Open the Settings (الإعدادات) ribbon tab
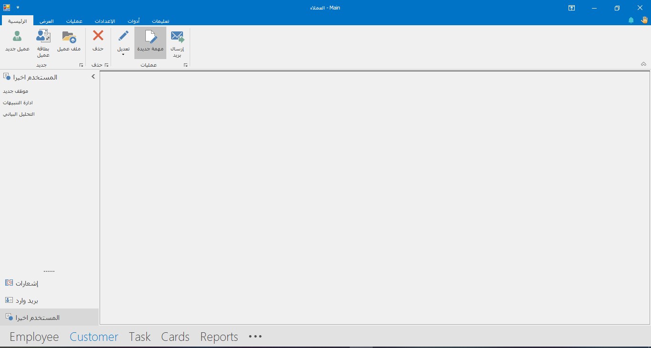The height and width of the screenshot is (348, 651). click(x=105, y=21)
